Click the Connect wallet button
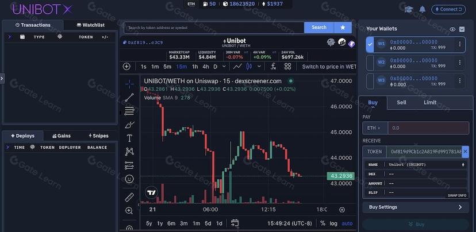This screenshot has height=232, width=476. coord(448,9)
